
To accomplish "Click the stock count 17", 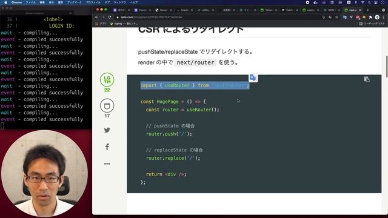I will pyautogui.click(x=107, y=116).
